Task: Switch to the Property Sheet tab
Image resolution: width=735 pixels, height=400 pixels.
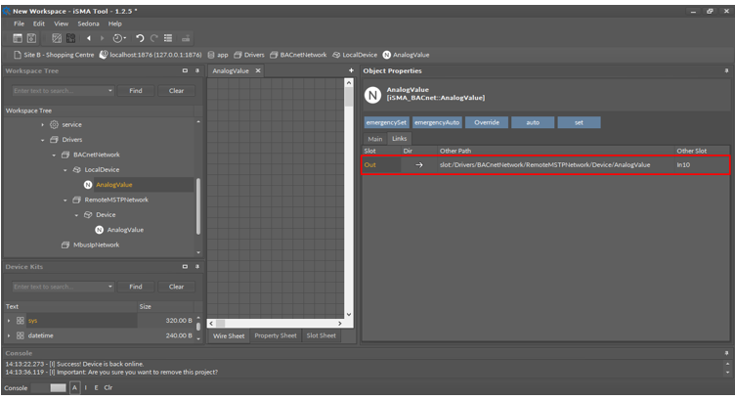Action: [276, 335]
